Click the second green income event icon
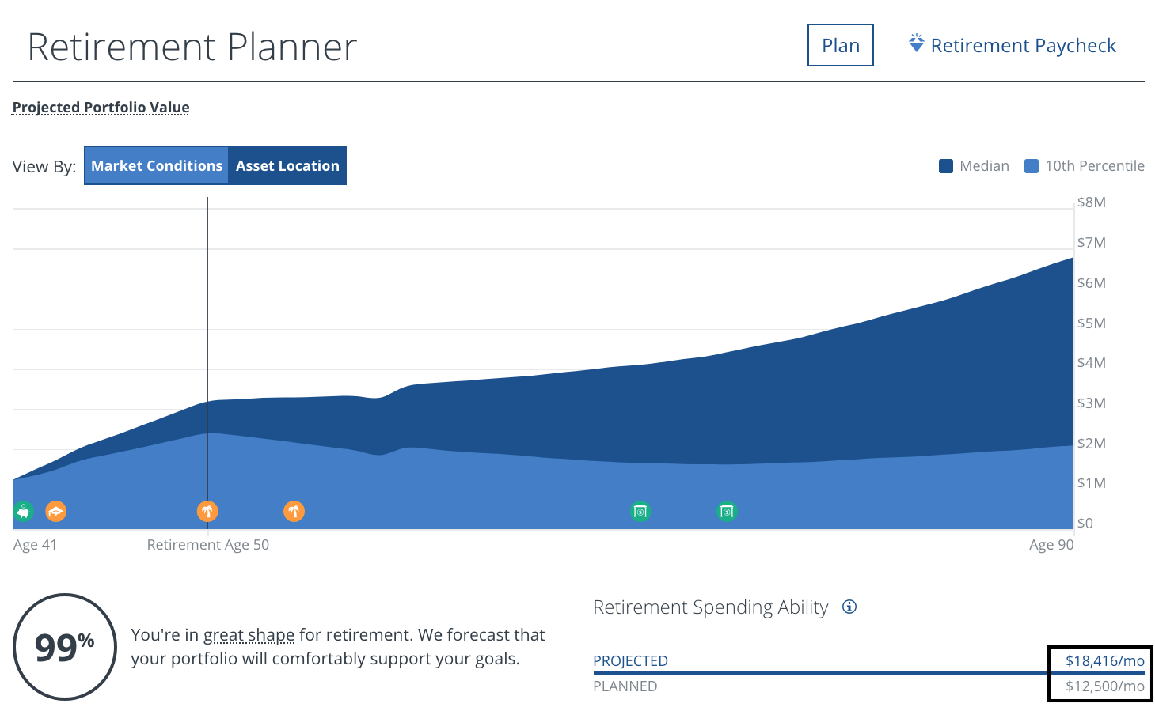This screenshot has height=711, width=1155. coord(727,512)
